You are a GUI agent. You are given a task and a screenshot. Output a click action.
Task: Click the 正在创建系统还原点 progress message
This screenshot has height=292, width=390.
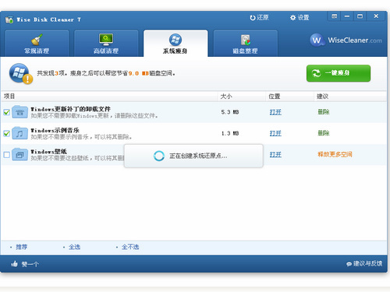coord(198,156)
